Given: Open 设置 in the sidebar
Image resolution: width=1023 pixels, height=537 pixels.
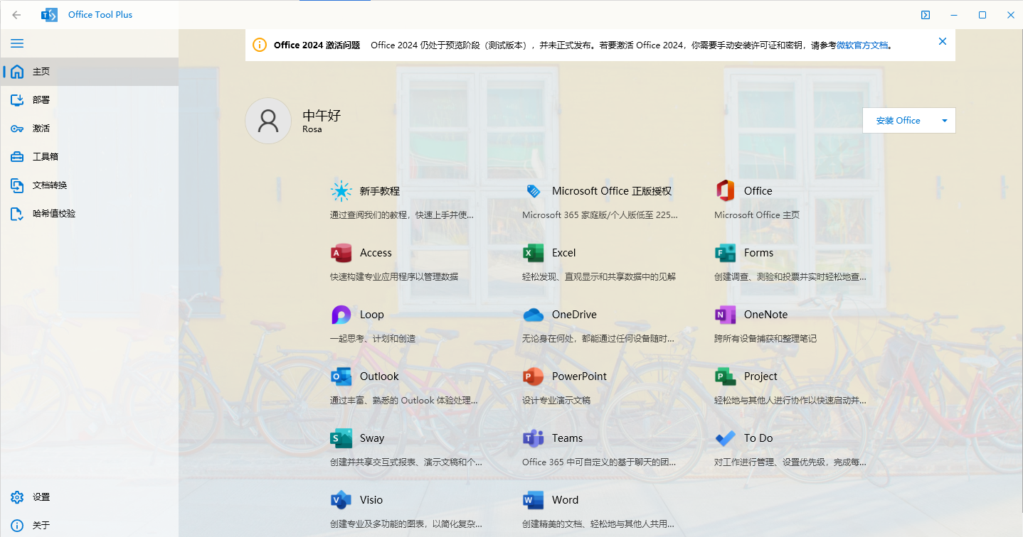Looking at the screenshot, I should (90, 497).
